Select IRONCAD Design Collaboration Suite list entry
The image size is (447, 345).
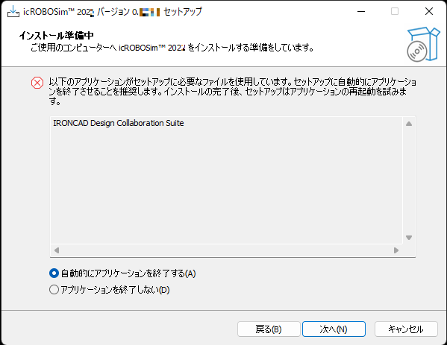[119, 123]
